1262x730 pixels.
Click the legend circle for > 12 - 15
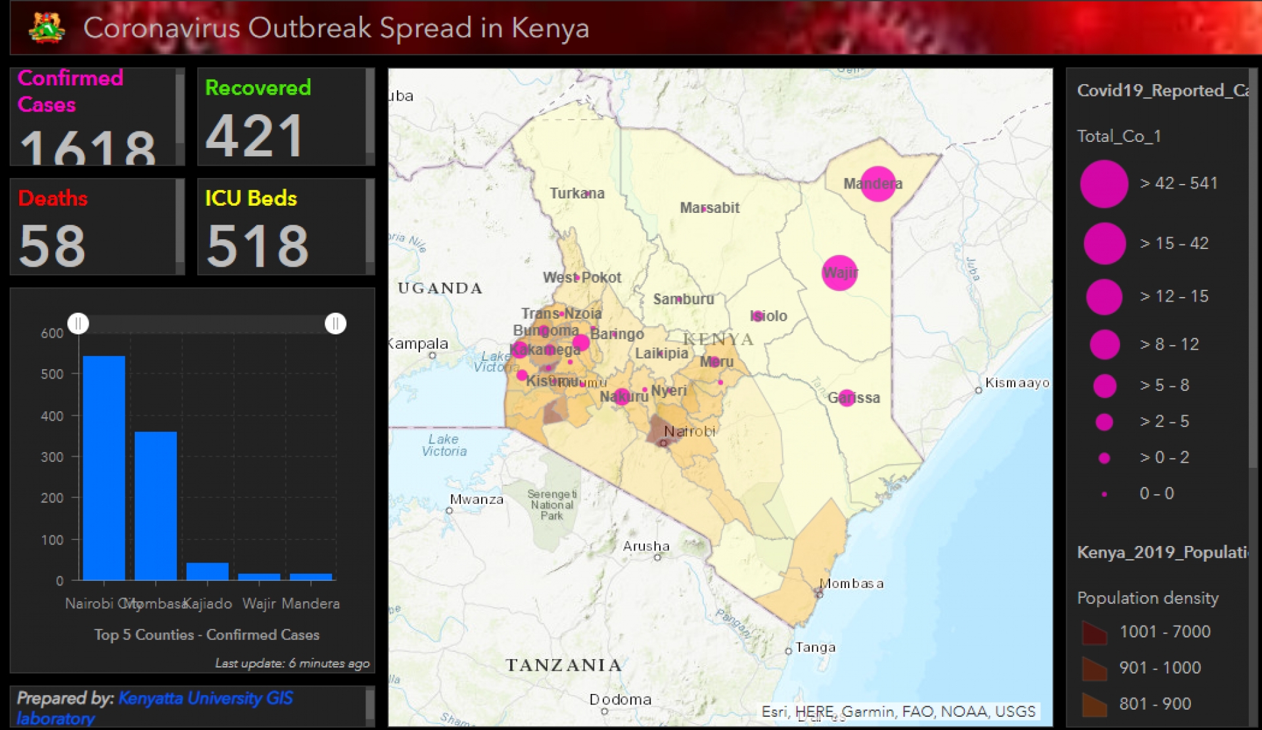[x=1104, y=296]
